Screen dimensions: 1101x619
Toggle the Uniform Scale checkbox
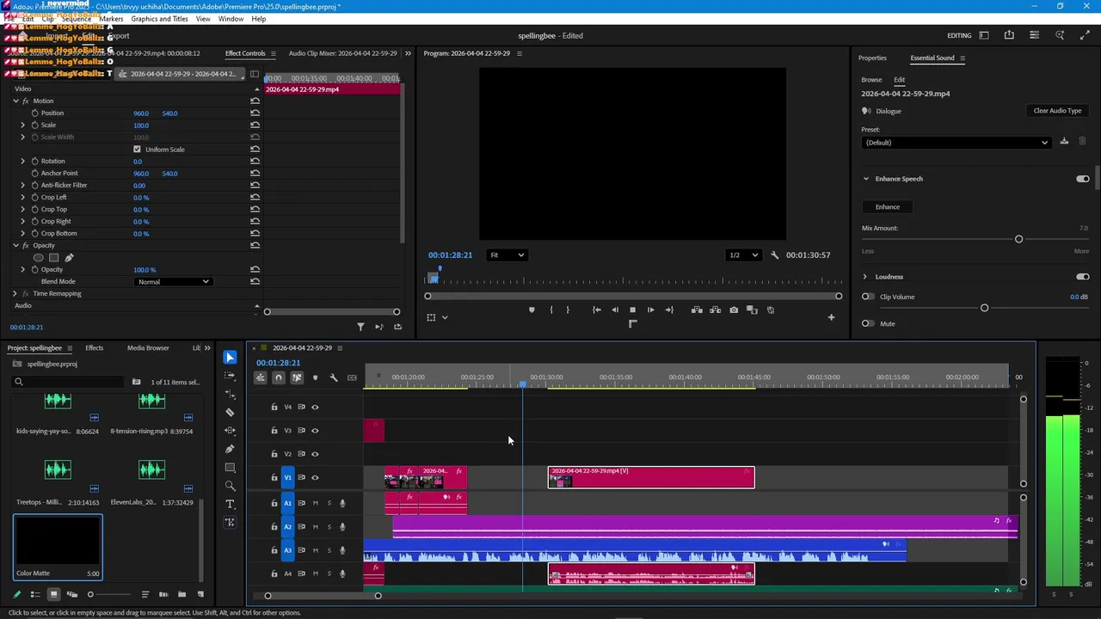[x=137, y=150]
